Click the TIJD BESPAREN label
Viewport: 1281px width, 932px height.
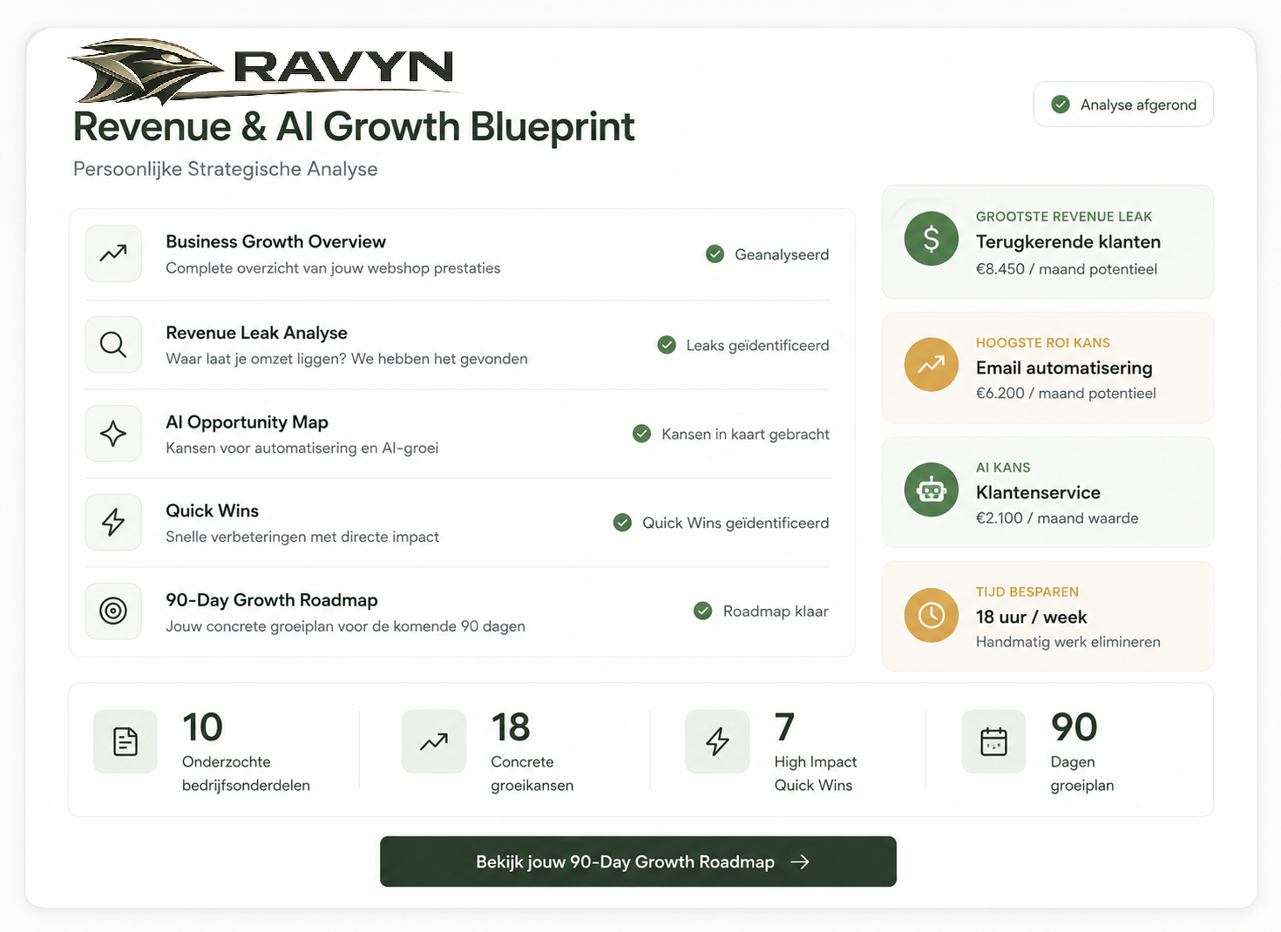tap(1027, 591)
